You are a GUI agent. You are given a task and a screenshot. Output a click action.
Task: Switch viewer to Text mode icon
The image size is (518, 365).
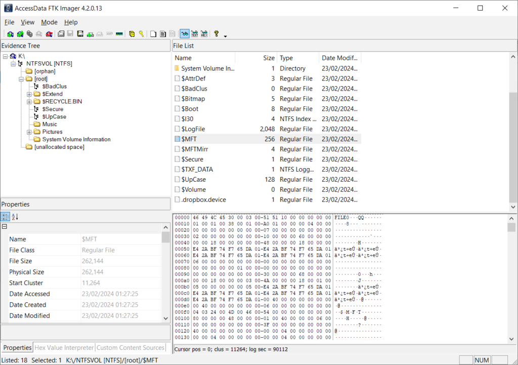pos(195,34)
